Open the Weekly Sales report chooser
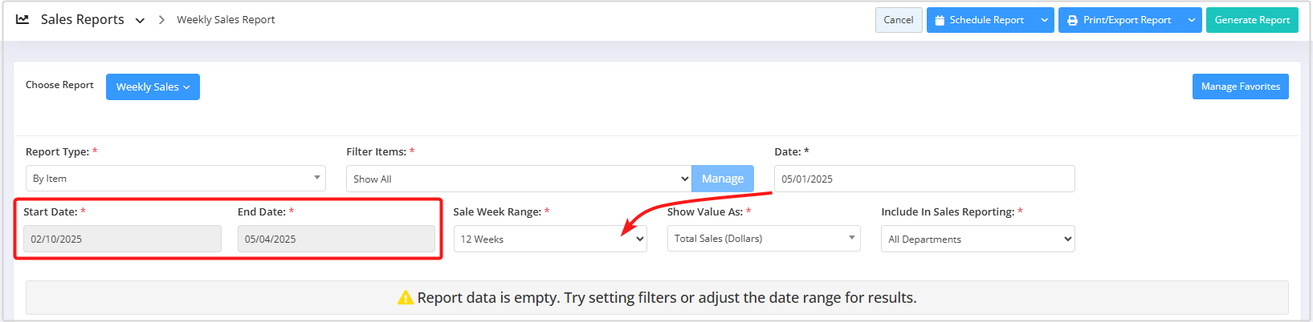 [153, 87]
